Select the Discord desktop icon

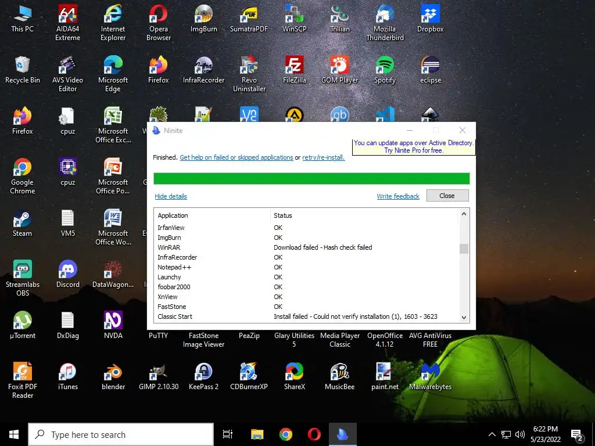click(x=67, y=274)
